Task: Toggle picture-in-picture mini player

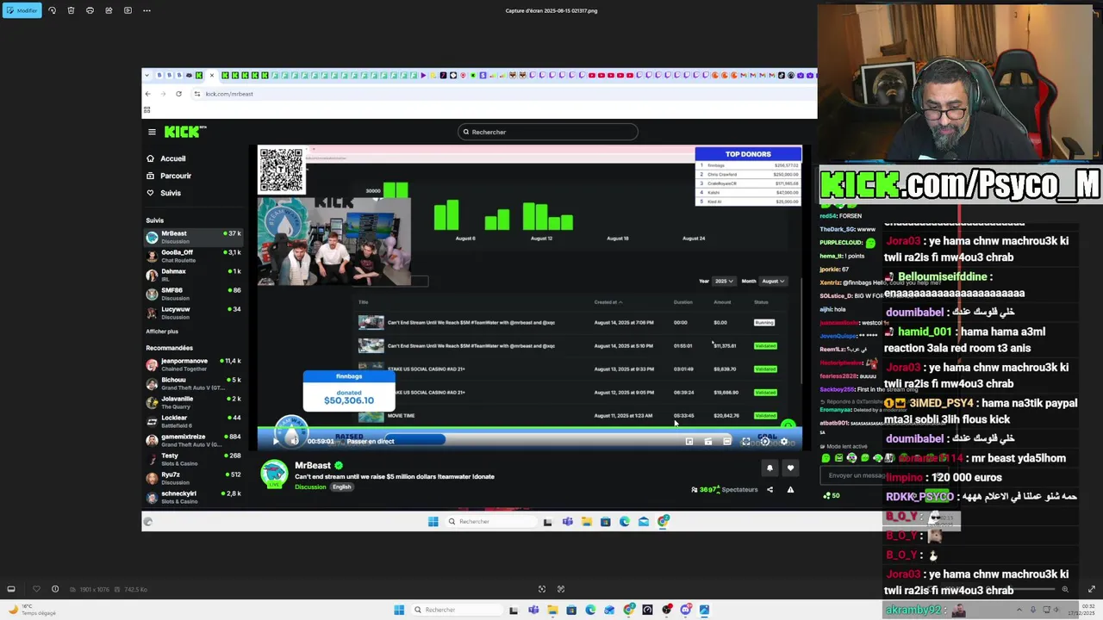Action: pyautogui.click(x=689, y=441)
